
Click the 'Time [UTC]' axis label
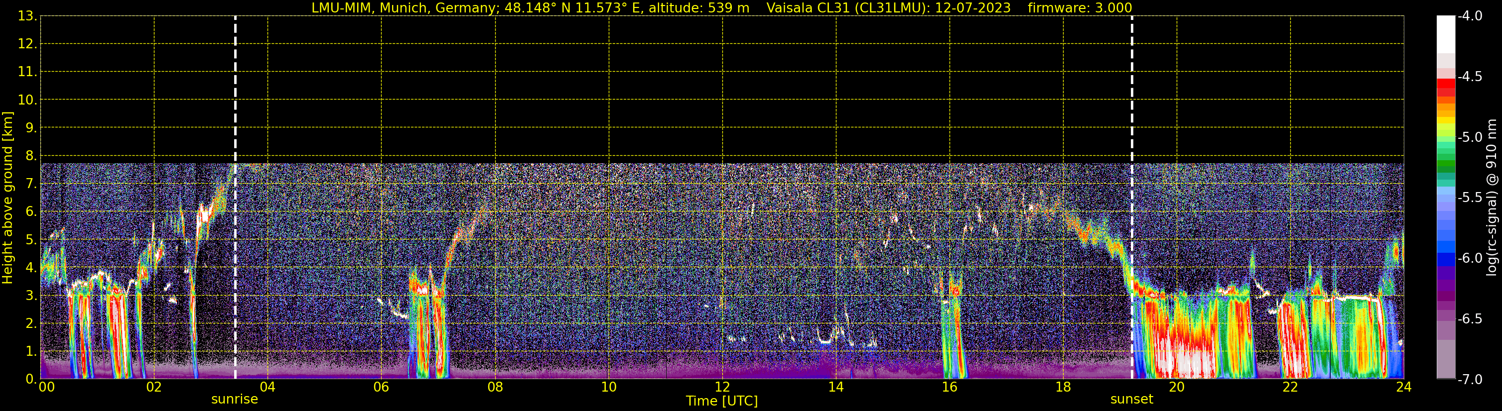click(x=722, y=401)
